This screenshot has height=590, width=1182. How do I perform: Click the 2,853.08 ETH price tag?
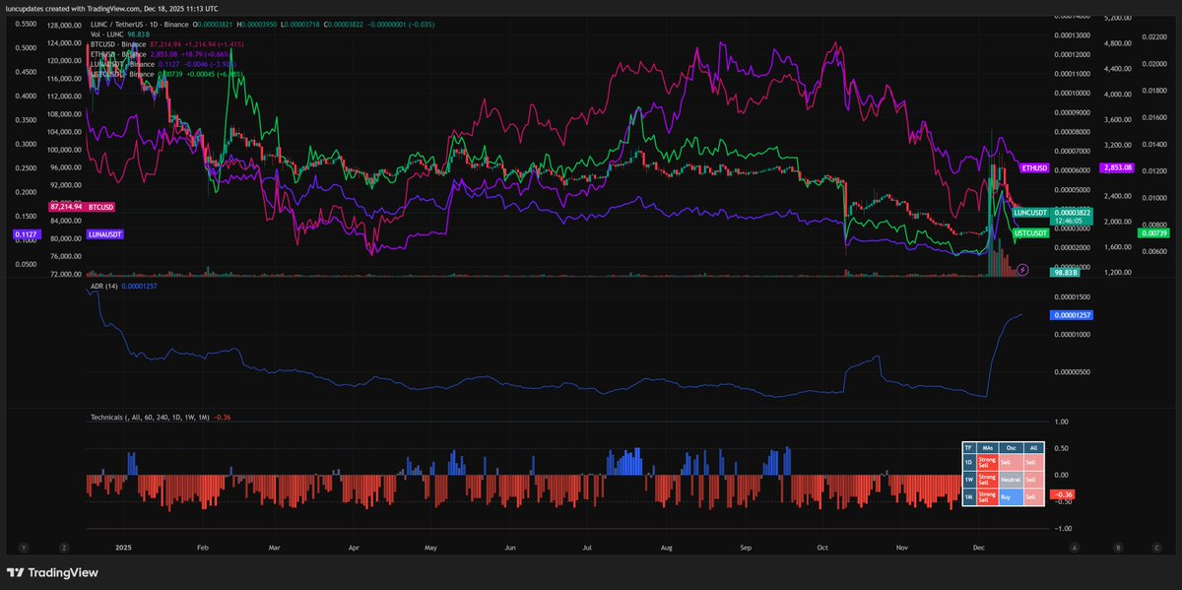coord(1116,168)
